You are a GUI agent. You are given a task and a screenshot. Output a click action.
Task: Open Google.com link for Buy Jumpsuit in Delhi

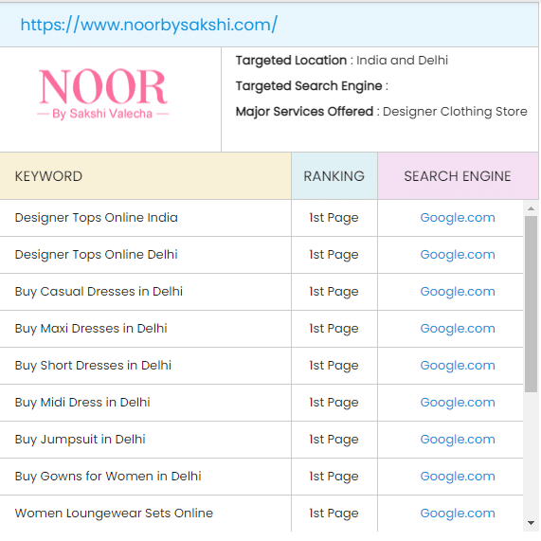point(458,439)
